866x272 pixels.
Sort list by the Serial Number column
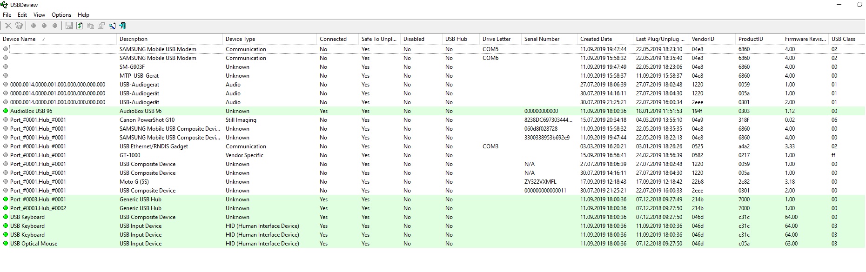(542, 39)
